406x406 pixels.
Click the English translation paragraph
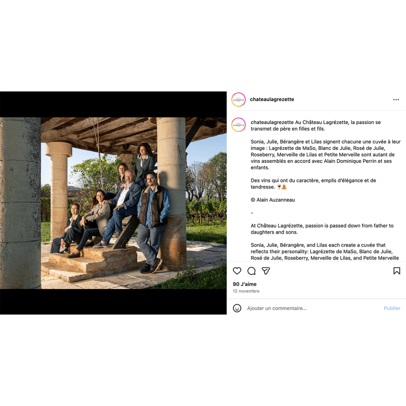click(x=322, y=229)
